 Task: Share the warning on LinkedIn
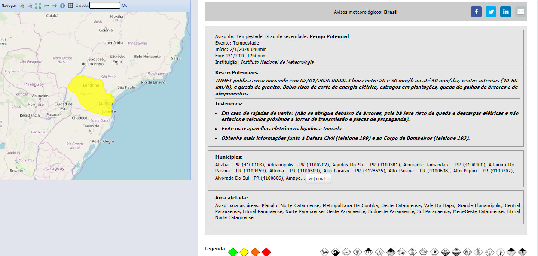(506, 12)
